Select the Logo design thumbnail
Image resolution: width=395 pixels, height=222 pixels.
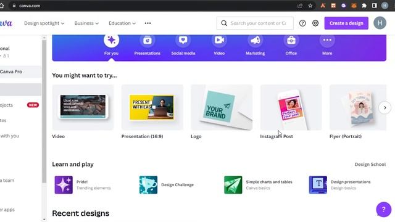coord(222,107)
